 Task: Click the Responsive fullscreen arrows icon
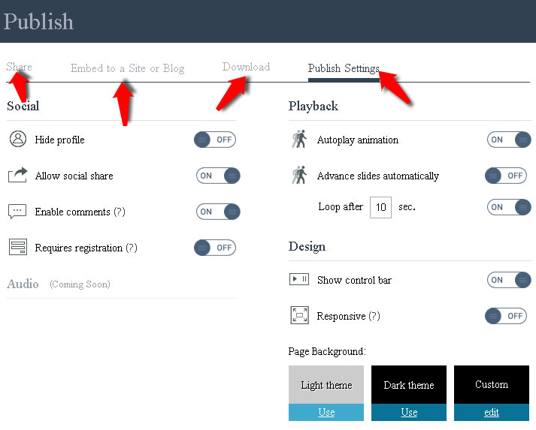coord(299,315)
